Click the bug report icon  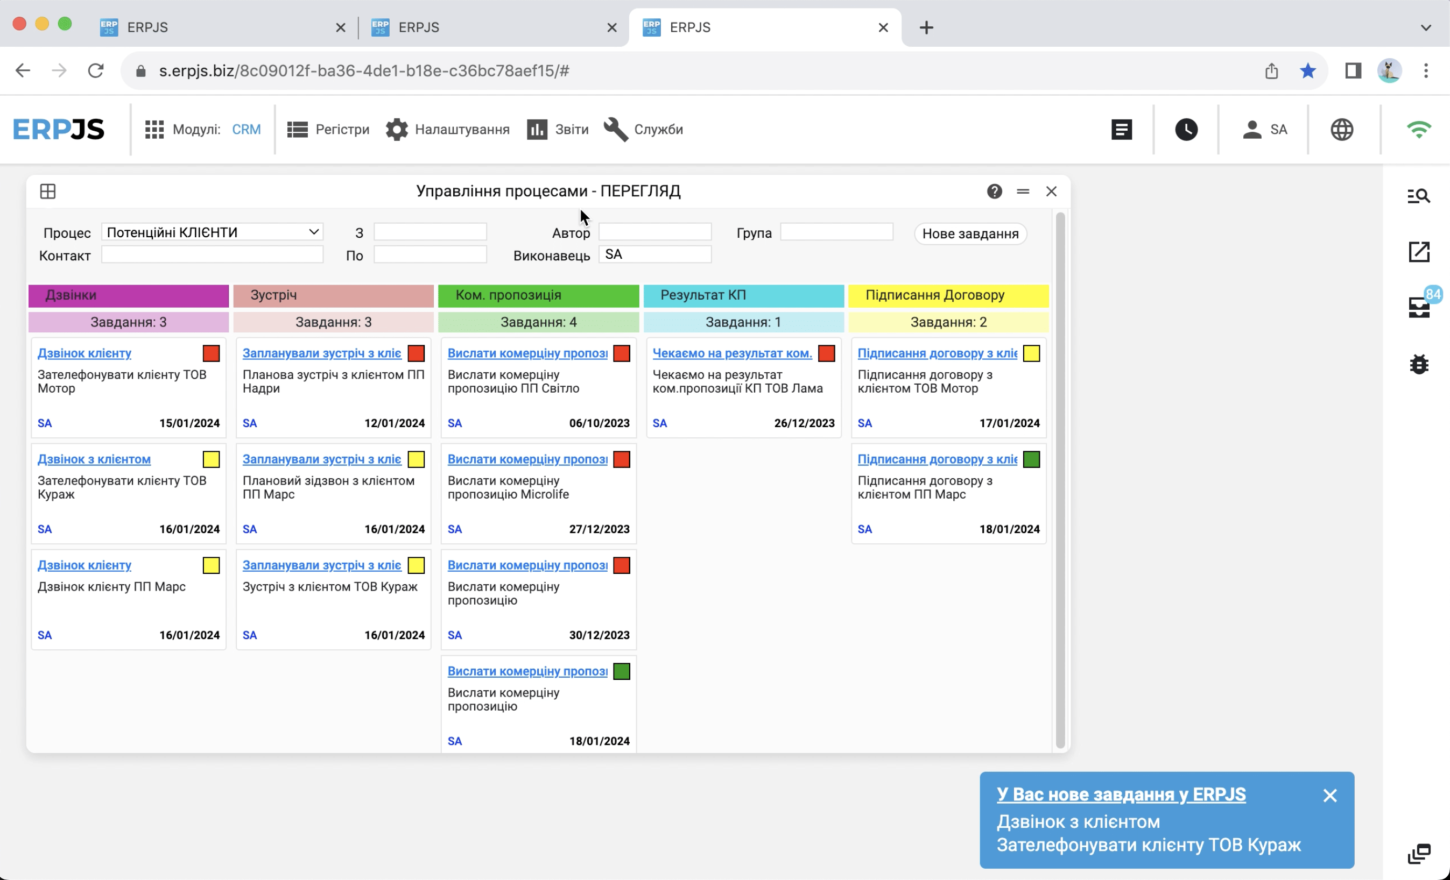pos(1419,364)
